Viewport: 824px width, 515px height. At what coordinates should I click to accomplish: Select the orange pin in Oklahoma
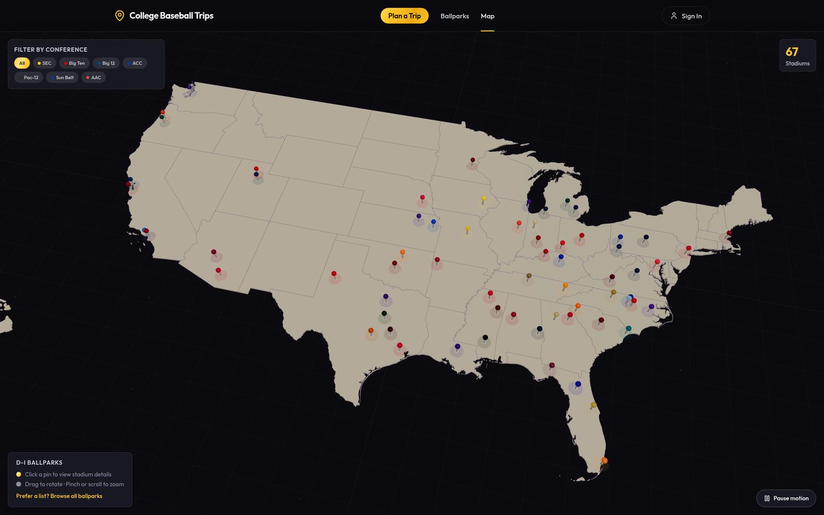coord(403,252)
